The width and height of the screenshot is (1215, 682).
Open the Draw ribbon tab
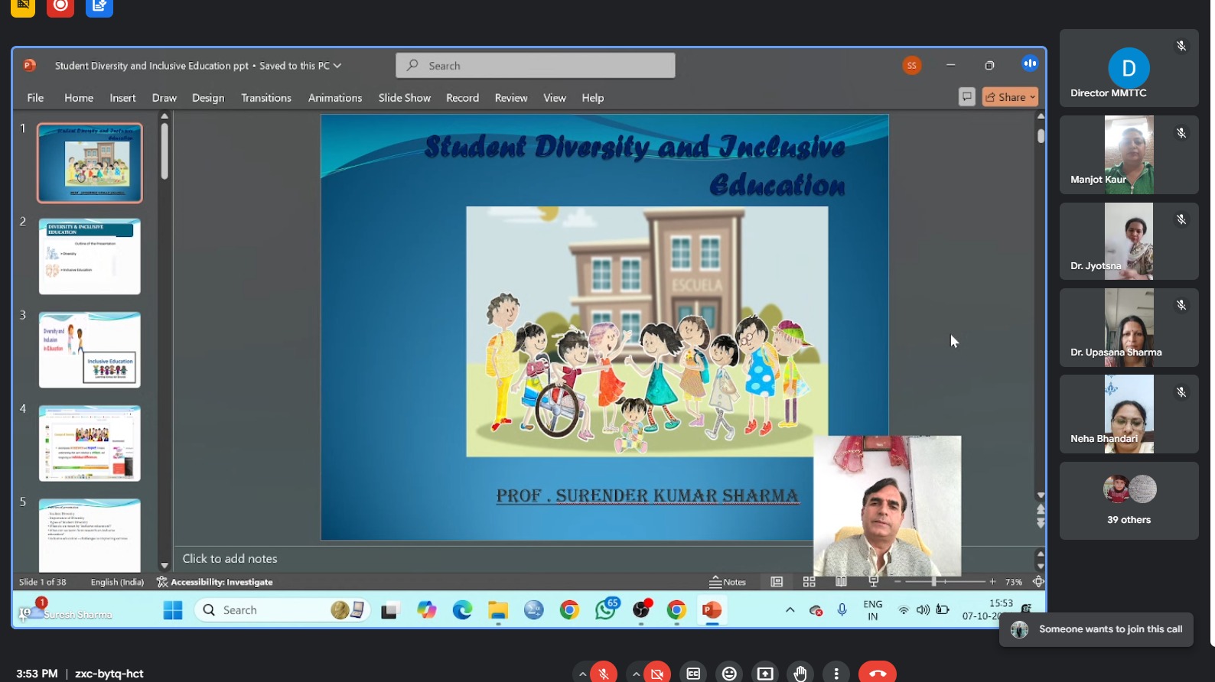(164, 98)
